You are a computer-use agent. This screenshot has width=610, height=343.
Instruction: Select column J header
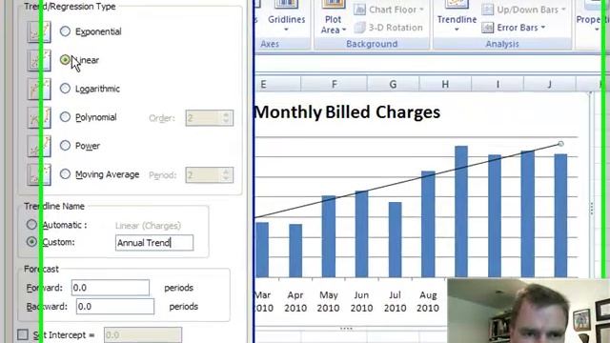click(549, 85)
